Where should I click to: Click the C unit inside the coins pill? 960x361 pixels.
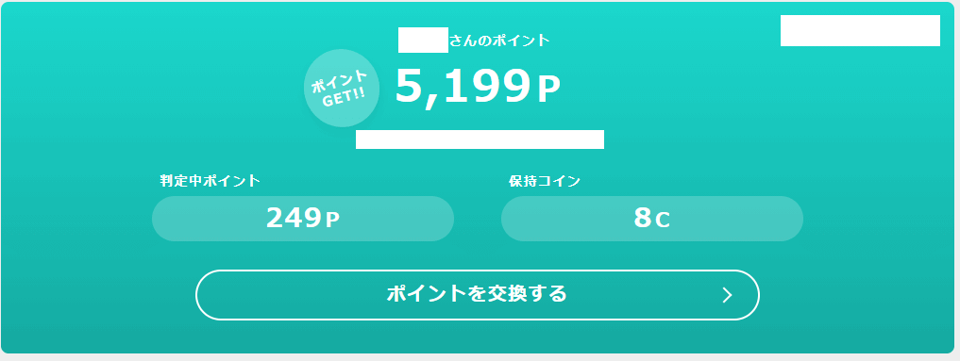tap(663, 220)
